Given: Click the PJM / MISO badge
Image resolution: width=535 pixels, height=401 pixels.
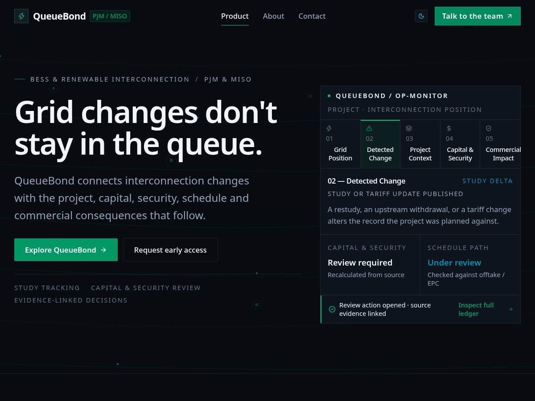Looking at the screenshot, I should 110,16.
